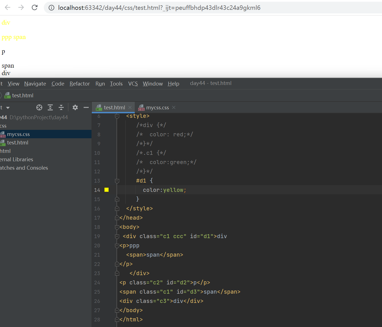Select test.html in the Project tree
Screen dimensions: 382x327
coord(46,142)
